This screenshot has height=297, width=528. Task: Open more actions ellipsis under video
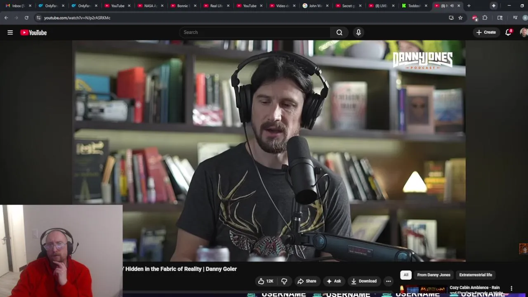tap(388, 281)
